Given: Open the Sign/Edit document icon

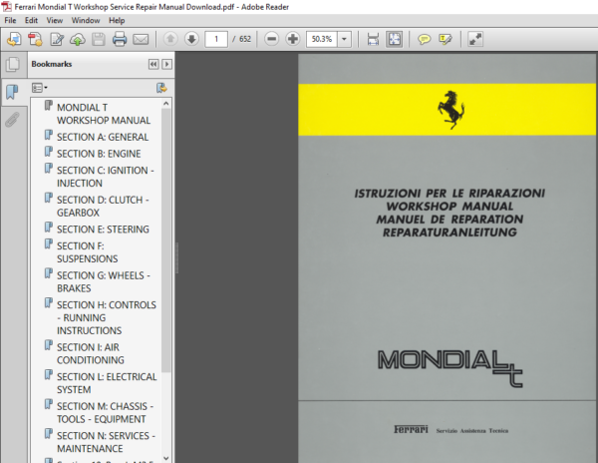Looking at the screenshot, I should (x=57, y=39).
